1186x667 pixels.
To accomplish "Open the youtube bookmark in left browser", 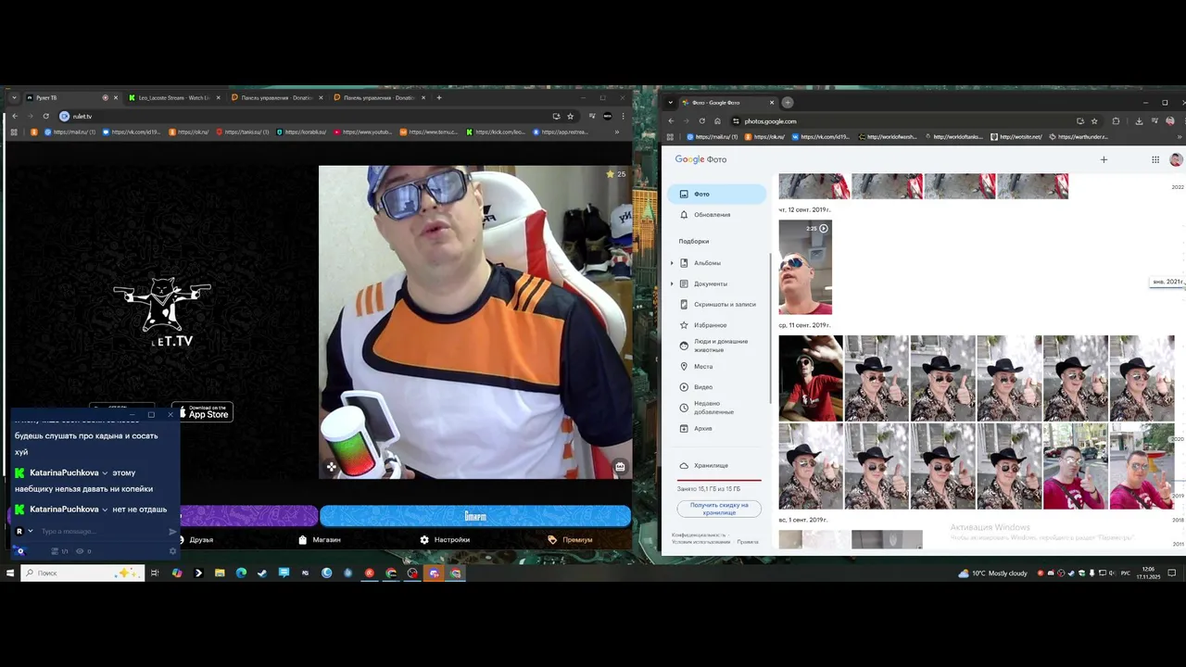I will [x=363, y=132].
